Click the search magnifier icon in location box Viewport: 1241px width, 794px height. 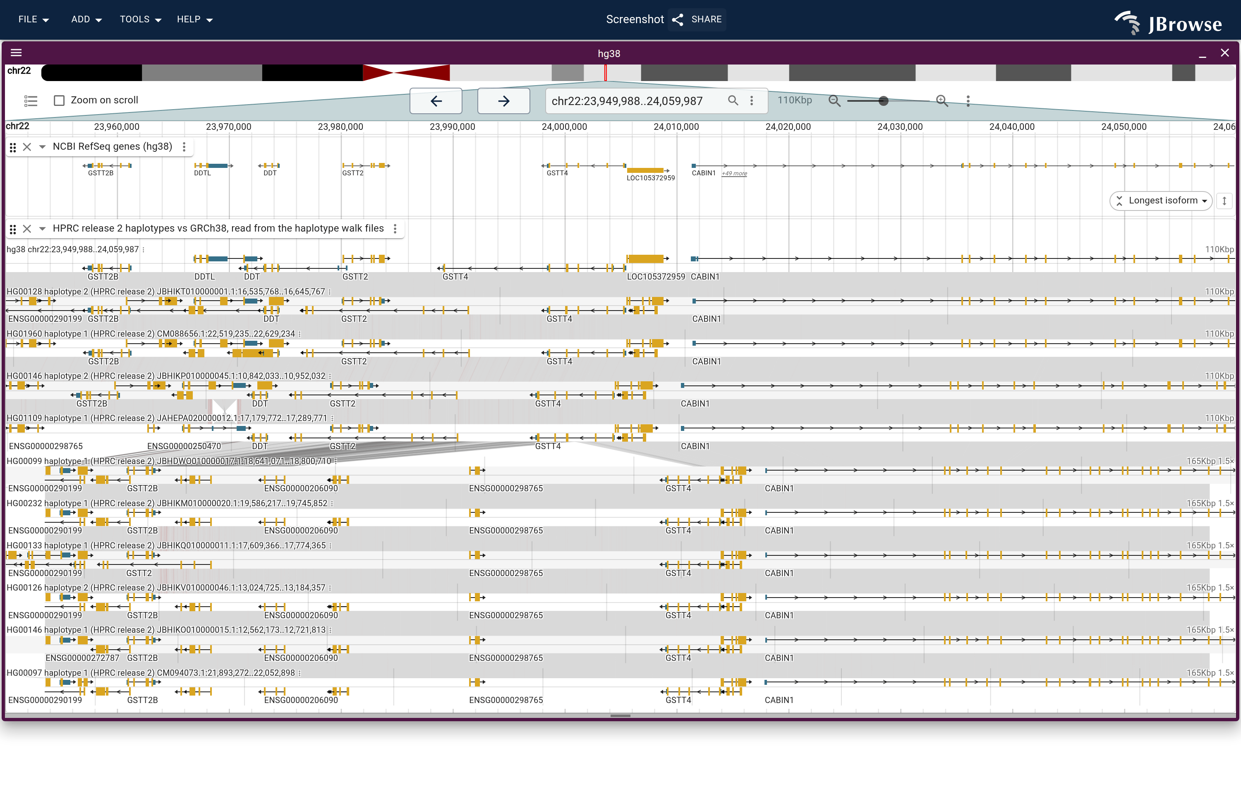[x=733, y=100]
